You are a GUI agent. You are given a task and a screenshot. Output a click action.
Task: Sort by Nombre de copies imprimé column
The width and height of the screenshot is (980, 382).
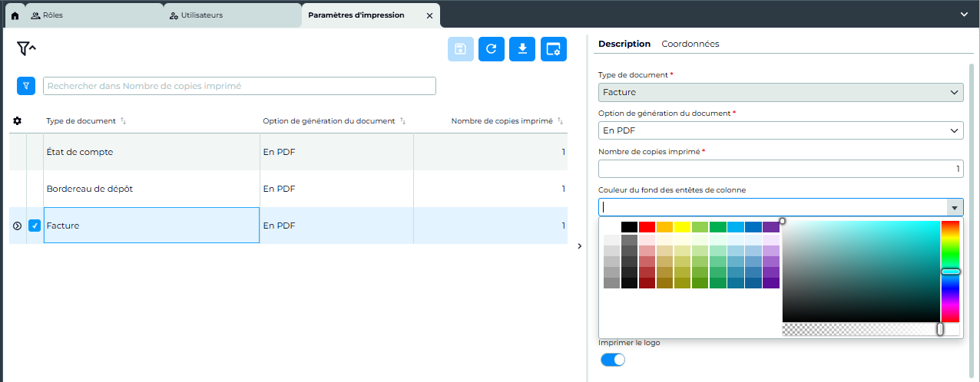(560, 121)
